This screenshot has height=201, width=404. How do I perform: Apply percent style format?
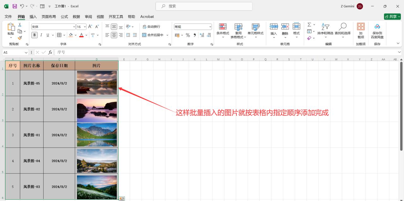tap(188, 35)
